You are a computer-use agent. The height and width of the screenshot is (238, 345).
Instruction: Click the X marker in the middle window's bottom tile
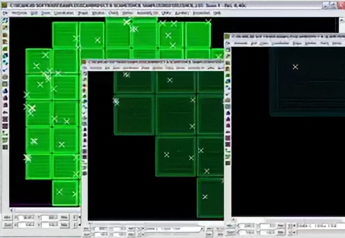[205, 197]
